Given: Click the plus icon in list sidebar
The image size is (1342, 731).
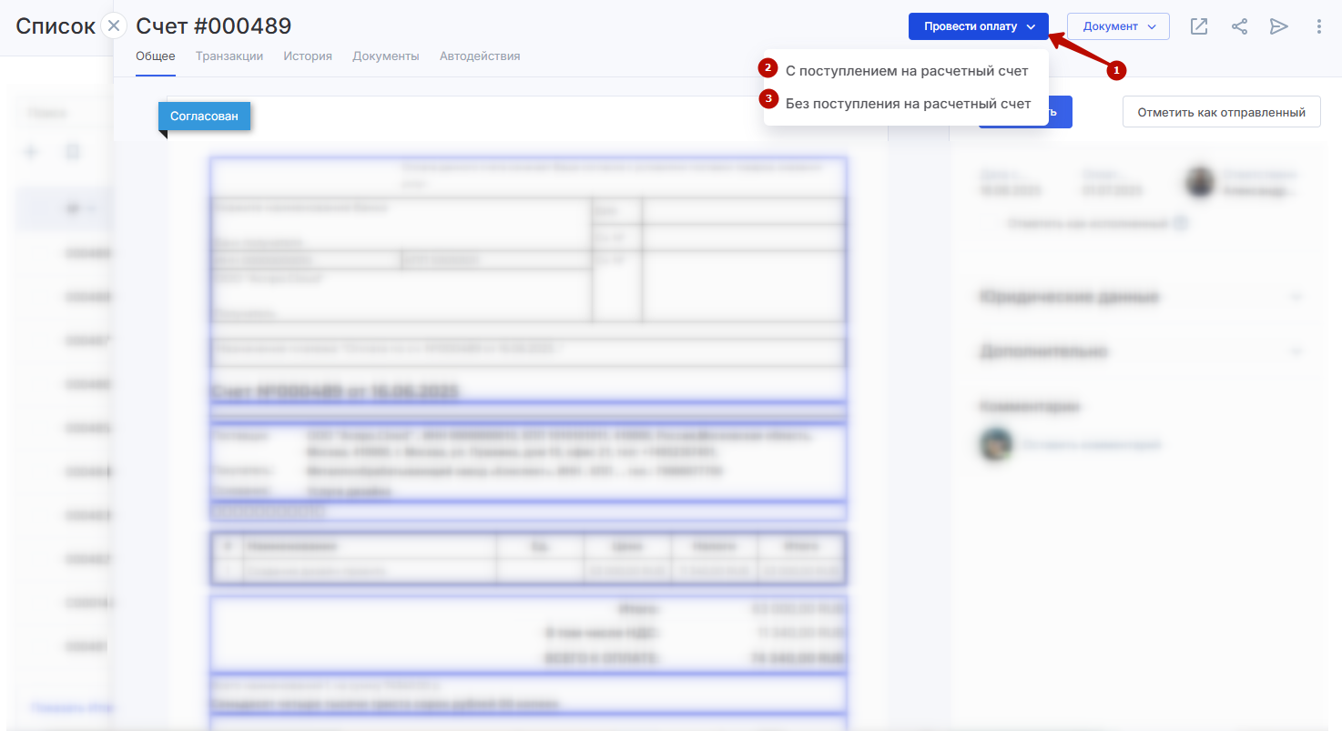Looking at the screenshot, I should [x=31, y=152].
